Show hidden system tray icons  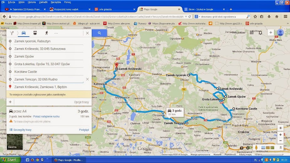[262, 160]
